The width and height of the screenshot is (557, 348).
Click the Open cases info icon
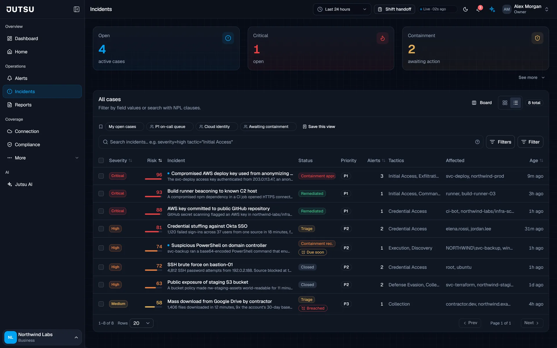[228, 38]
